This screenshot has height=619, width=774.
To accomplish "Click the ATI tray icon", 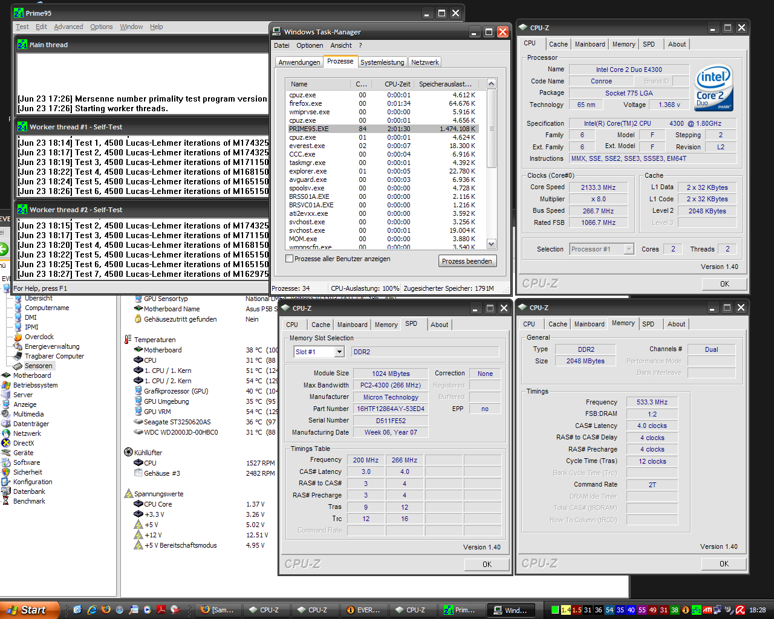I will (707, 610).
